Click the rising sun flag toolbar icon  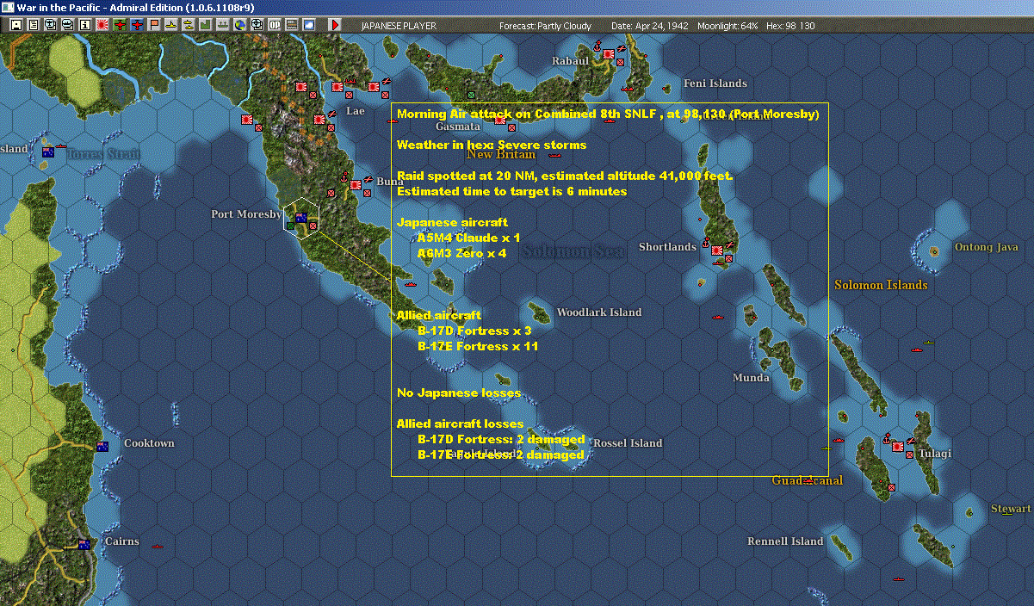tap(102, 25)
